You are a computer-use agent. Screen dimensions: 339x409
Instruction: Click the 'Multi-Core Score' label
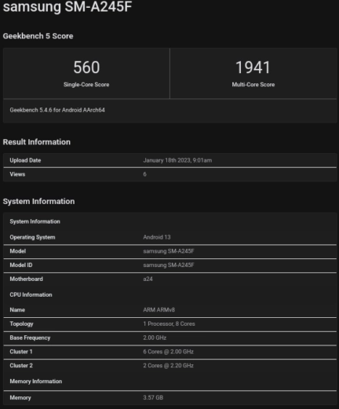[253, 85]
